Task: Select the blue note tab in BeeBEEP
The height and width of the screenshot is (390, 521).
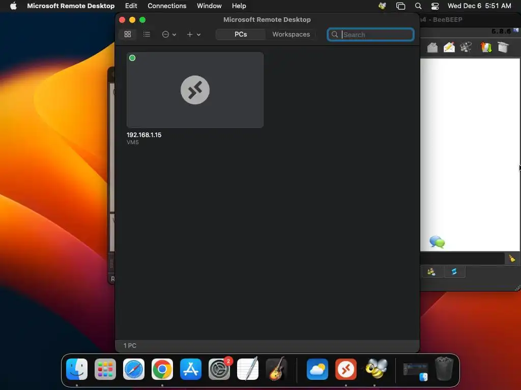Action: [x=454, y=272]
